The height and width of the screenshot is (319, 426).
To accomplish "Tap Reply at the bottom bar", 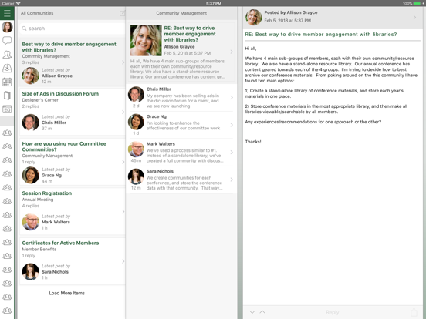I will (x=333, y=312).
